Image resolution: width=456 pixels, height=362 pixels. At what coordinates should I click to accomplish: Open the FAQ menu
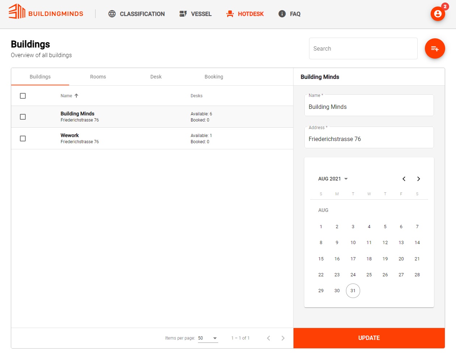tap(289, 14)
